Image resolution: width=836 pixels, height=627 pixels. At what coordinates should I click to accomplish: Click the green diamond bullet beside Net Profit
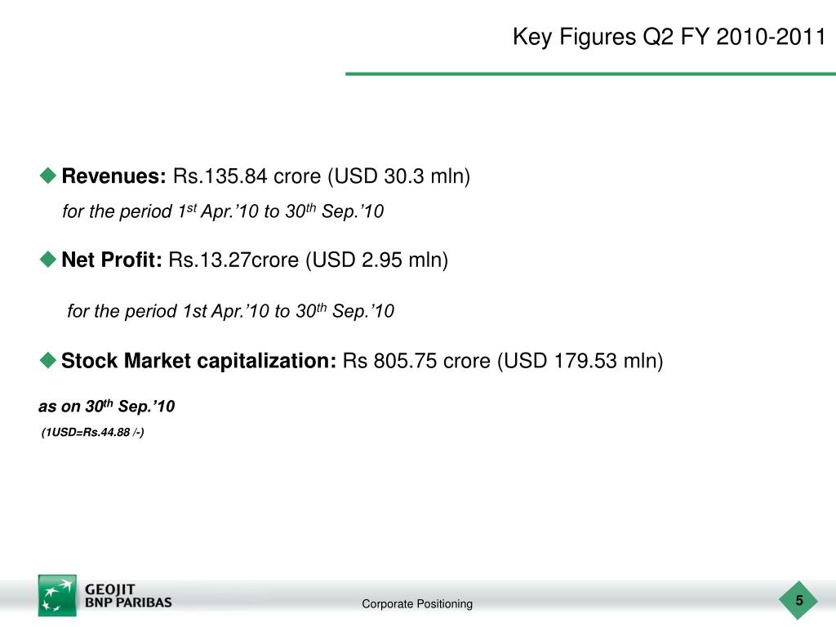click(48, 260)
